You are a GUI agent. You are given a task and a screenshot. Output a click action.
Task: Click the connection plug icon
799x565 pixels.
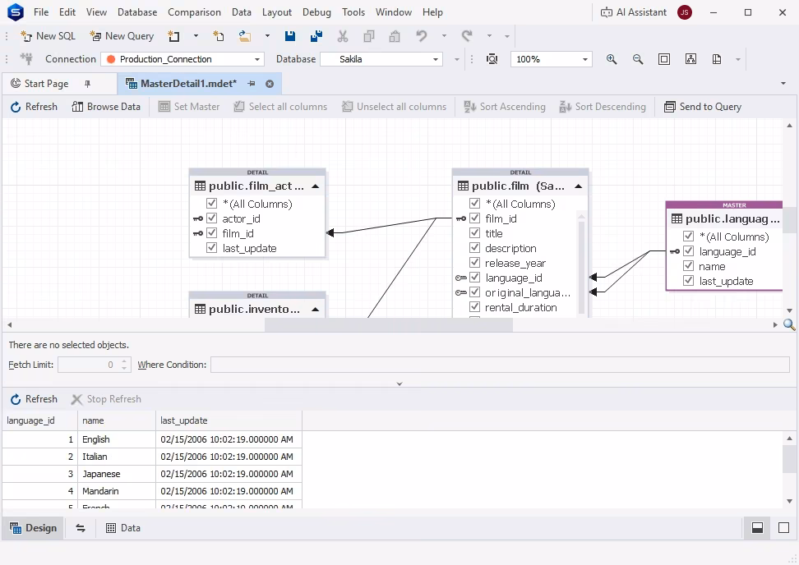point(26,59)
